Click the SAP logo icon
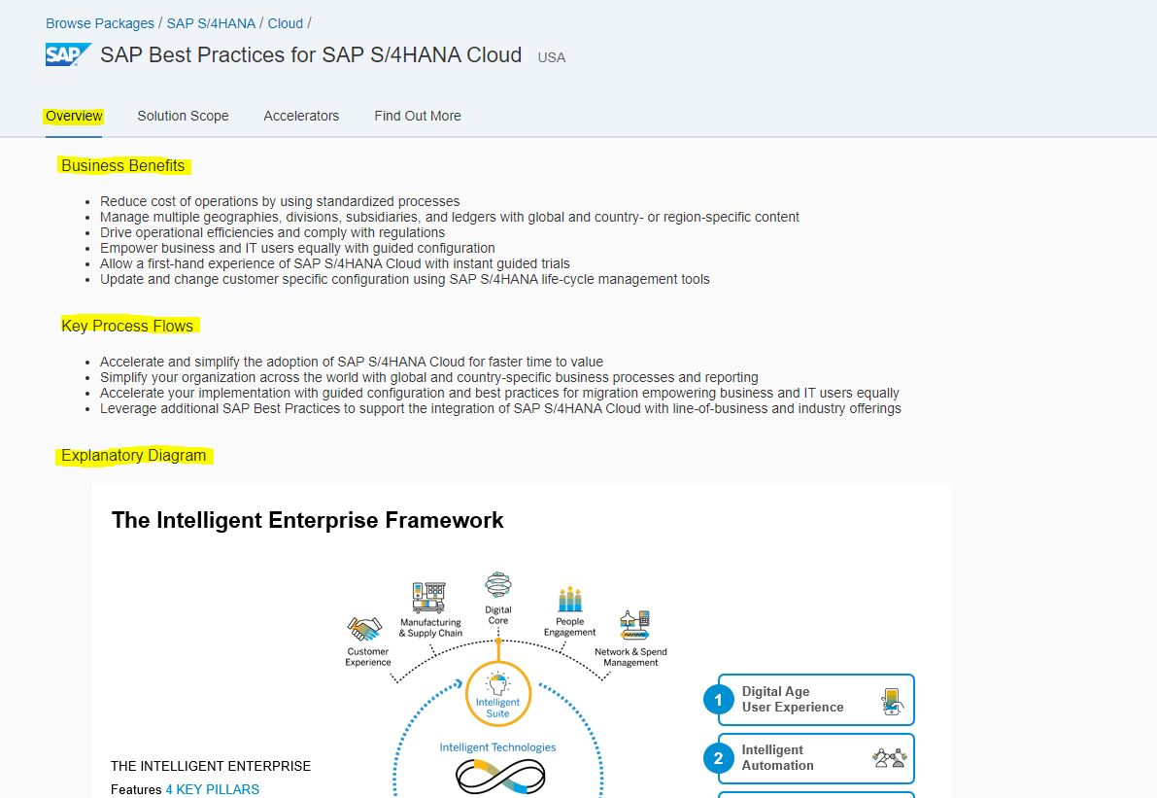The width and height of the screenshot is (1157, 798). pos(68,55)
